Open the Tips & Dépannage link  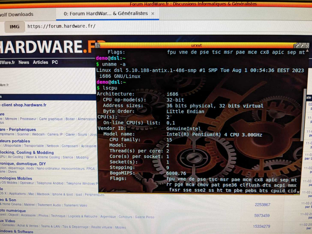(75, 227)
